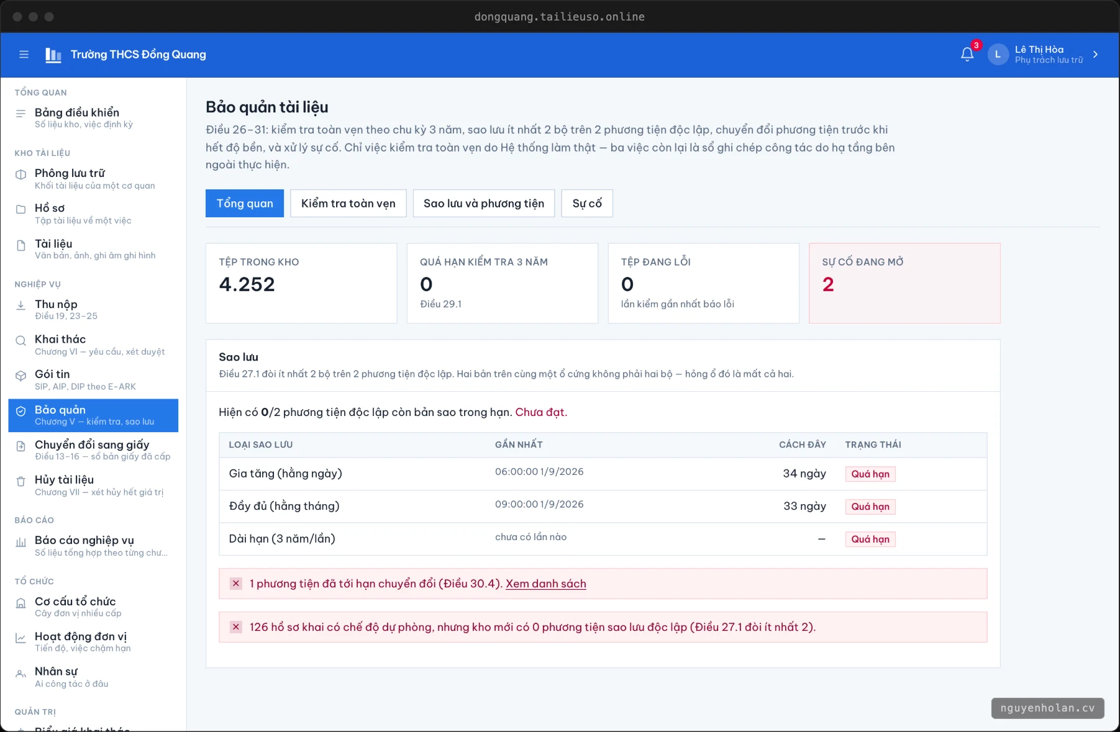Open Báo cáo nghiệp vụ chart icon
This screenshot has width=1120, height=732.
[x=20, y=542]
